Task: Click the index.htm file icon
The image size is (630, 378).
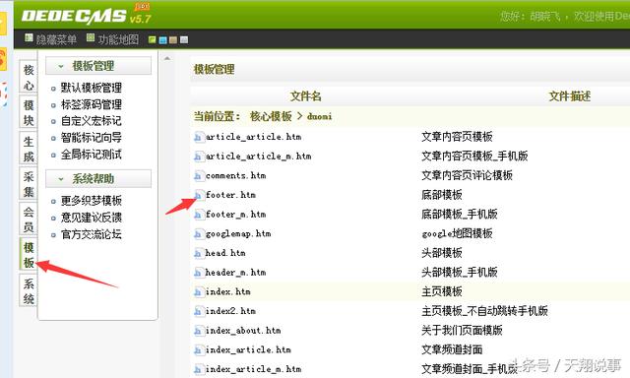Action: tap(198, 292)
